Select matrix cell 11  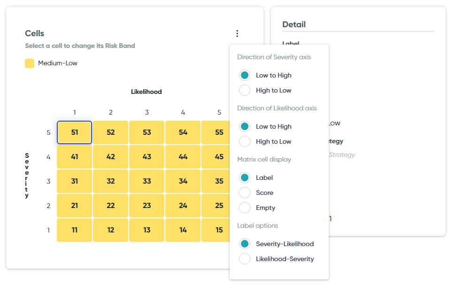pos(74,230)
